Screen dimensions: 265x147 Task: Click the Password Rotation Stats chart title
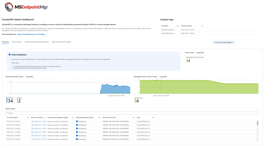pos(19,77)
